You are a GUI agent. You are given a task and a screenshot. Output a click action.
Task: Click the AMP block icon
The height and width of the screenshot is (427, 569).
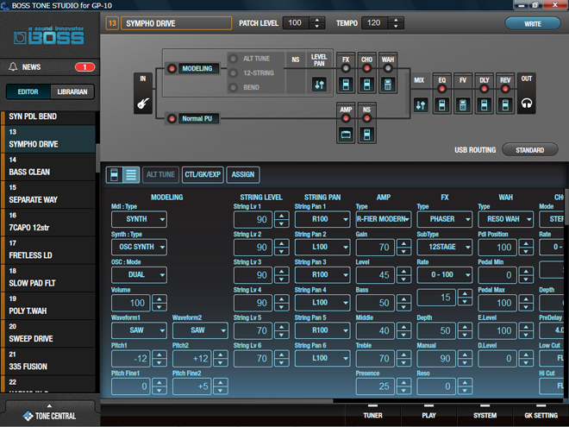345,135
